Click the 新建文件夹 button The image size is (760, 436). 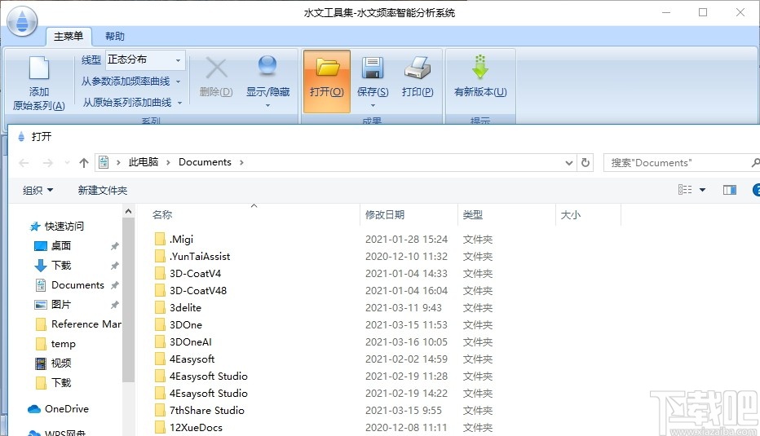click(x=103, y=190)
